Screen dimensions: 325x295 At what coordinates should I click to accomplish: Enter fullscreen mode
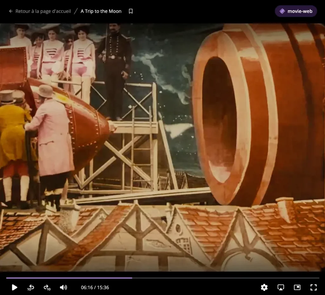coord(314,287)
